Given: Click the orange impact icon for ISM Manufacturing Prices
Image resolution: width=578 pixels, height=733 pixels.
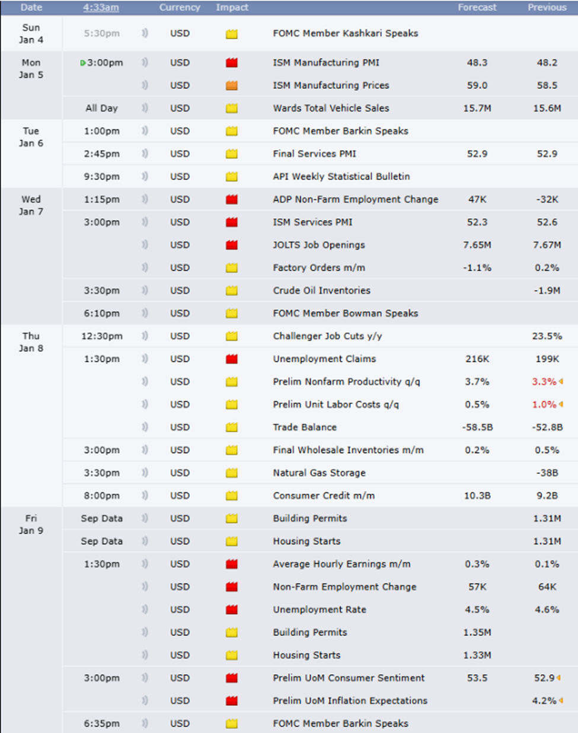Looking at the screenshot, I should click(231, 85).
